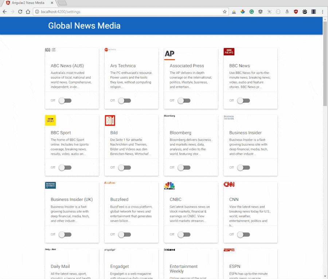The width and height of the screenshot is (328, 279).
Task: Click the Global News Media header title
Action: (x=84, y=26)
